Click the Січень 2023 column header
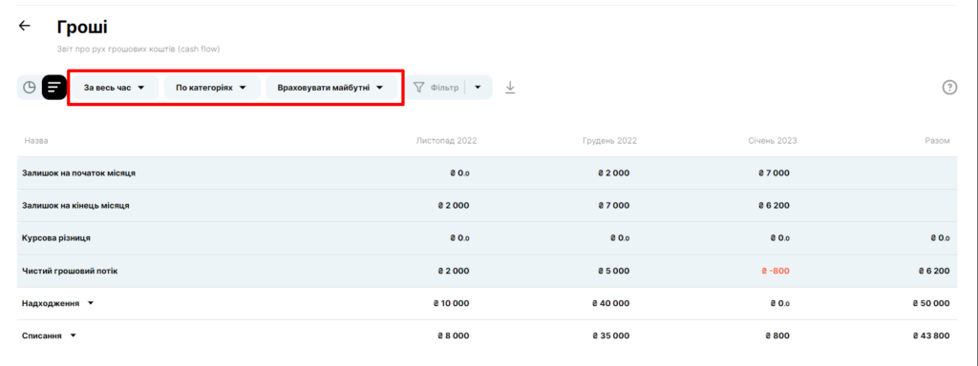 click(x=772, y=141)
